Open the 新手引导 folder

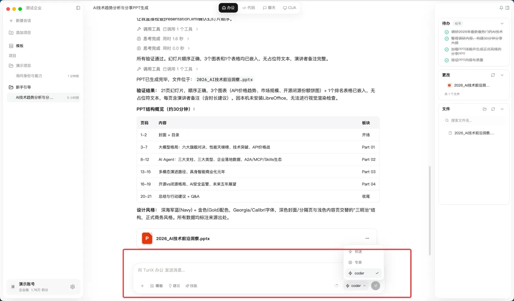(x=20, y=87)
